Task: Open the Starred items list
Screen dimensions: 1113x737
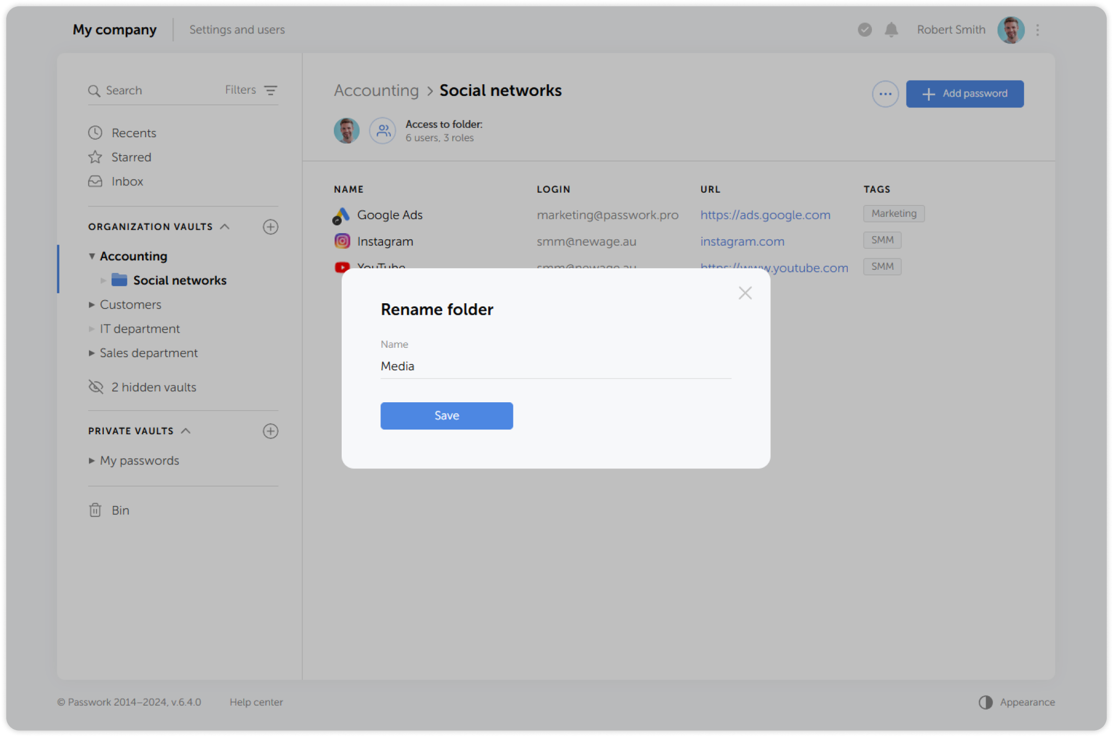Action: (x=131, y=157)
